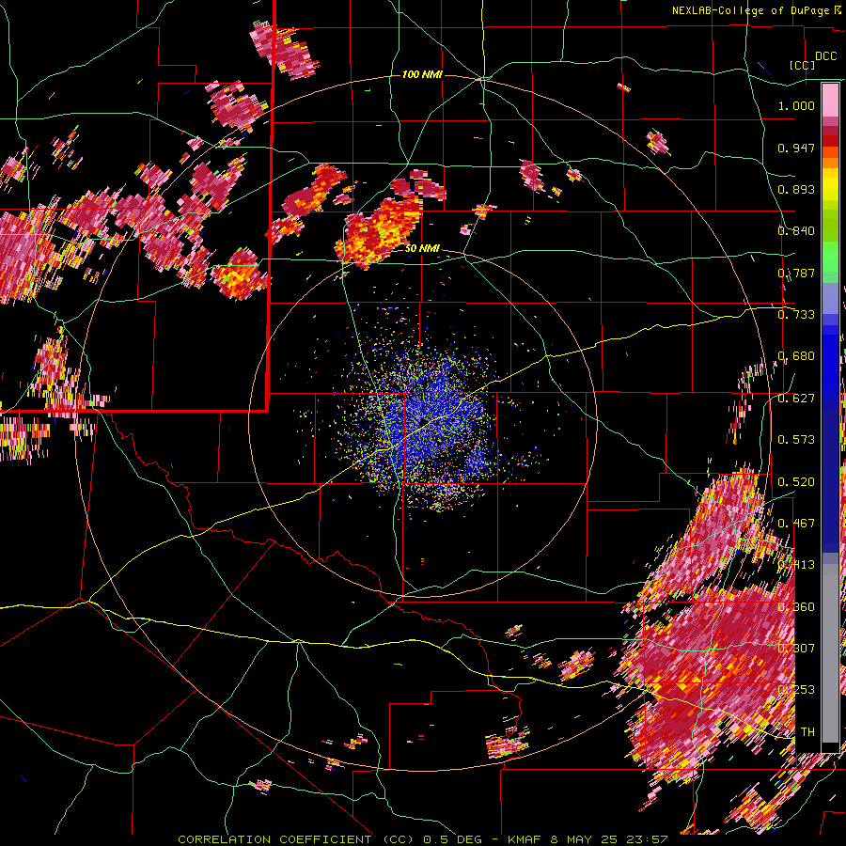Click the 1.000 value on color scale
The image size is (846, 846).
click(796, 105)
